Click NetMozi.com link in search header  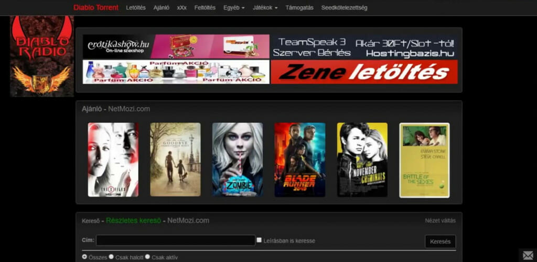pyautogui.click(x=188, y=221)
